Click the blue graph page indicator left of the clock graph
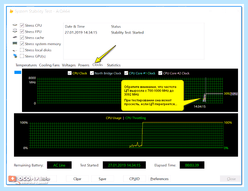Image resolution: width=248 pixels, height=191 pixels. click(18, 72)
